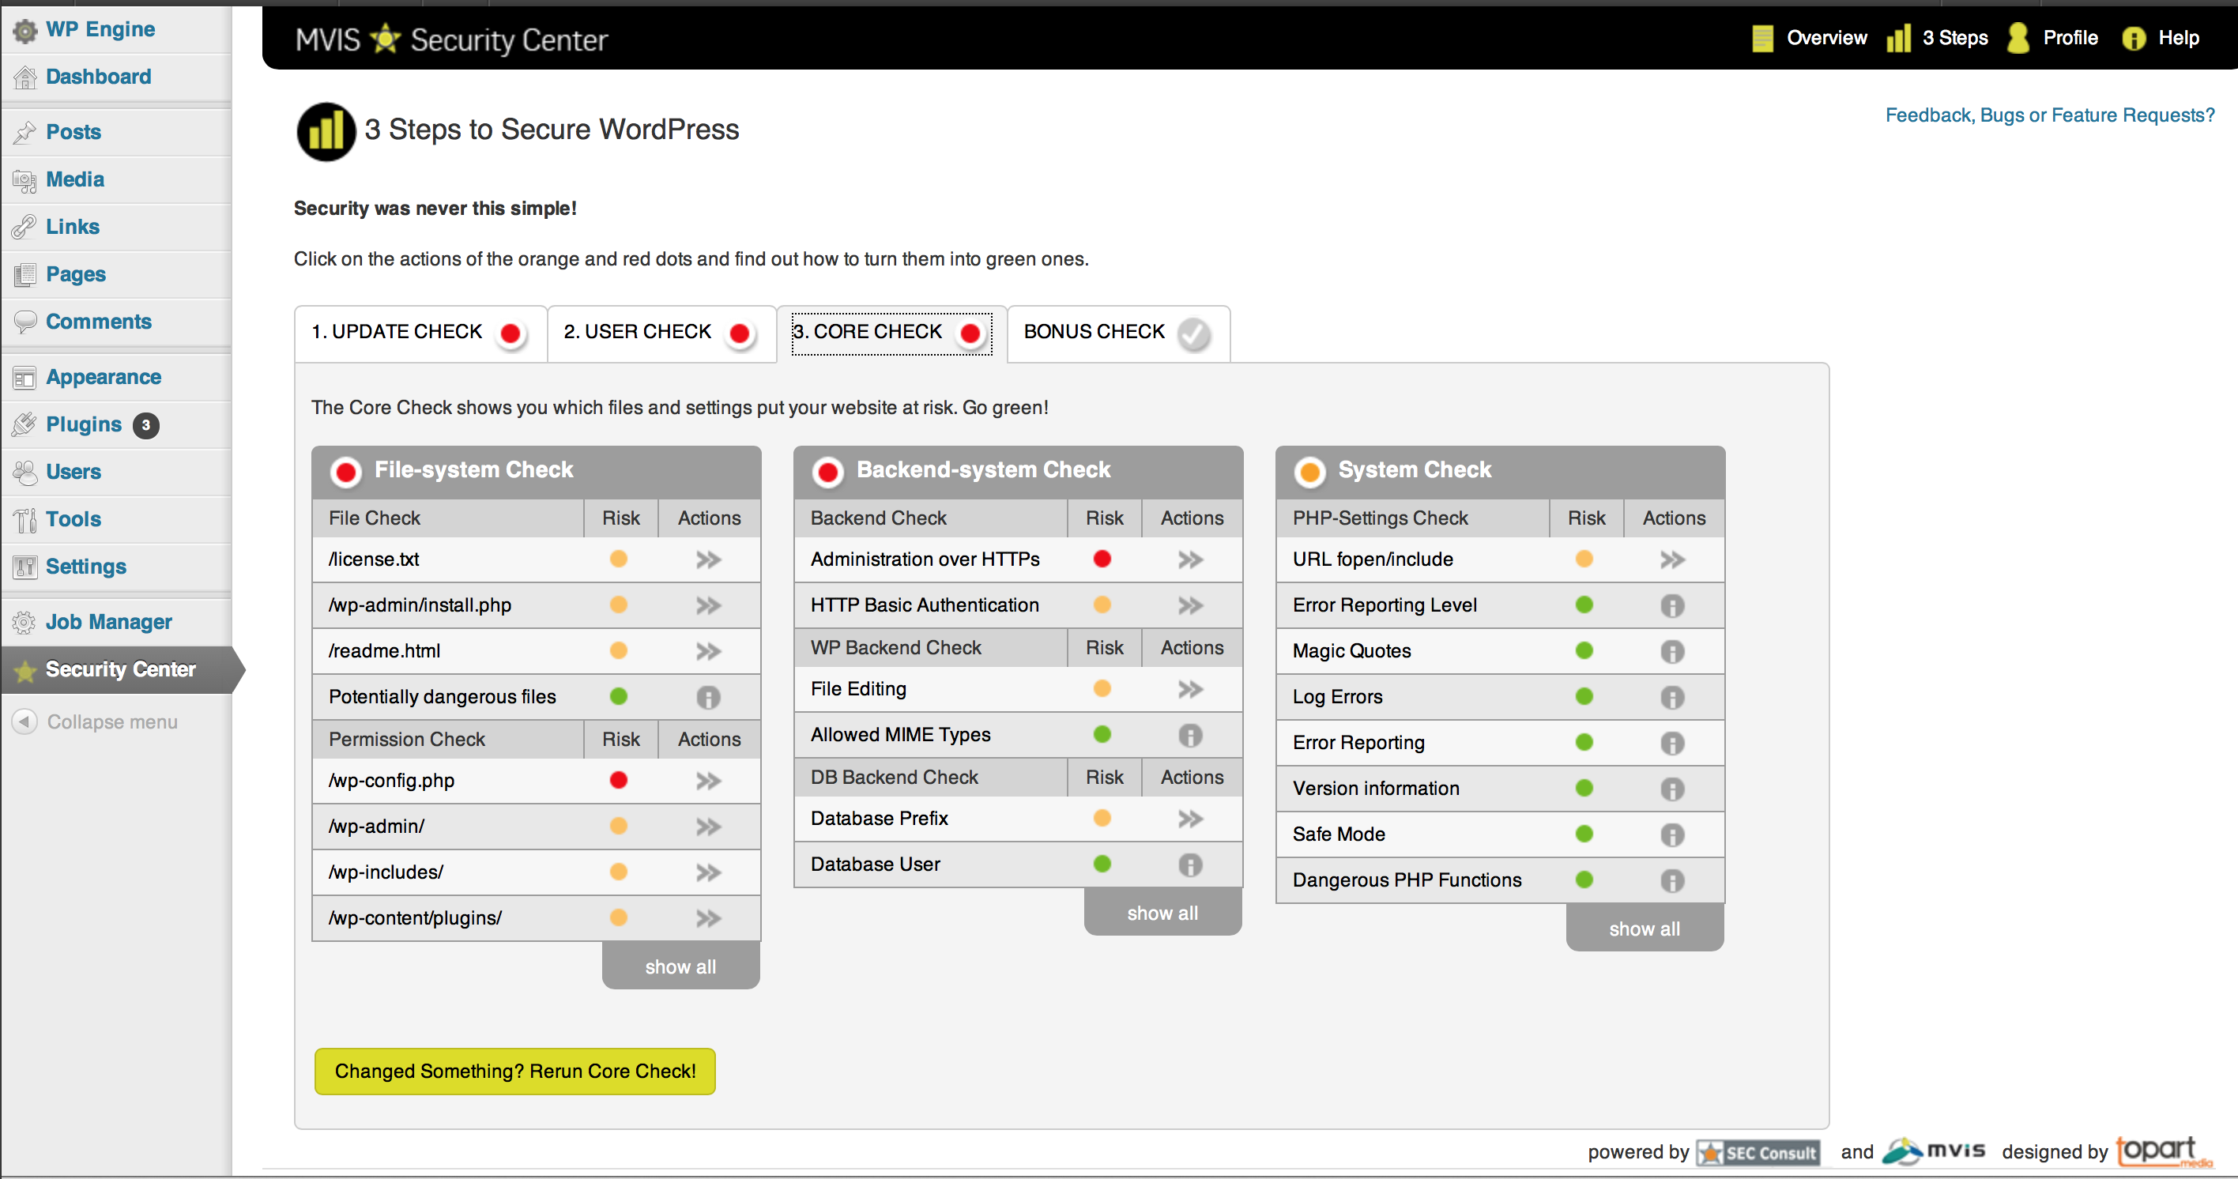Expand actions for URL fopen/include
Image resolution: width=2238 pixels, height=1179 pixels.
pyautogui.click(x=1671, y=559)
